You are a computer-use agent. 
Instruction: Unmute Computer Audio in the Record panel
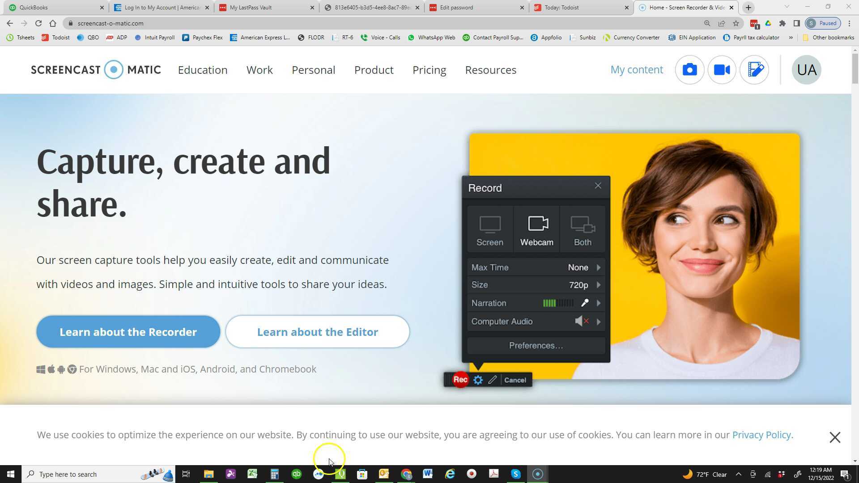[581, 321]
